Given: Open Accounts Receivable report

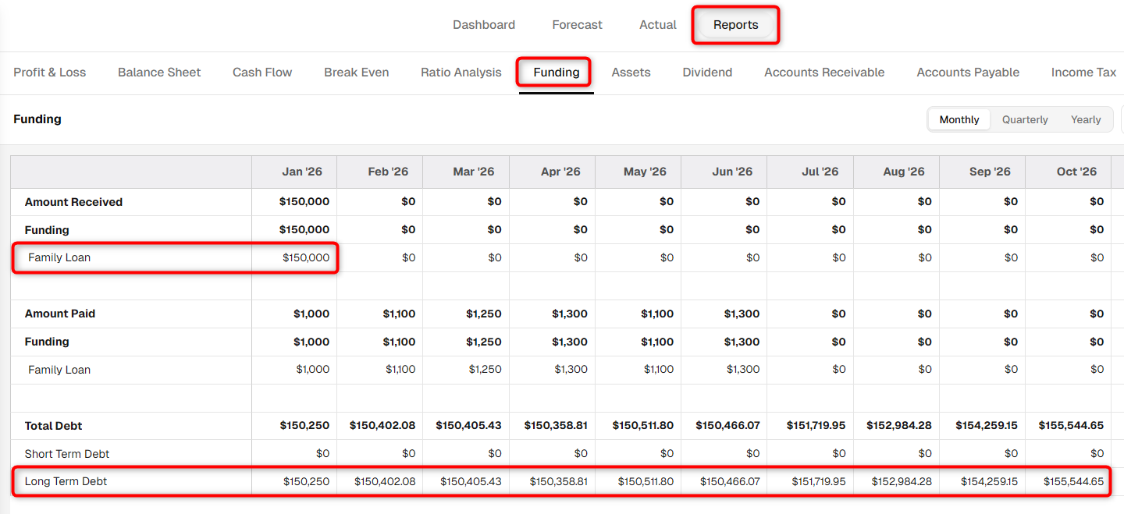Looking at the screenshot, I should tap(824, 73).
